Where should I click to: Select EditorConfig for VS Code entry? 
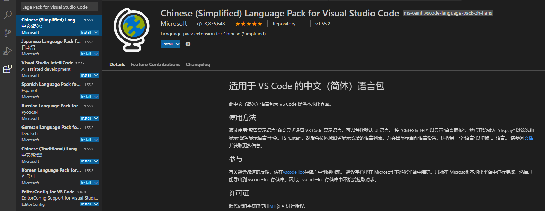59,197
